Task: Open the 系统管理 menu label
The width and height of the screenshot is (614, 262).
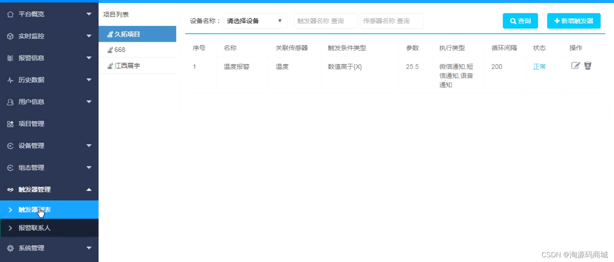Action: click(31, 248)
